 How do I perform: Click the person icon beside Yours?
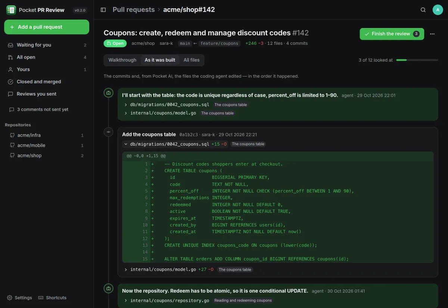(x=10, y=69)
